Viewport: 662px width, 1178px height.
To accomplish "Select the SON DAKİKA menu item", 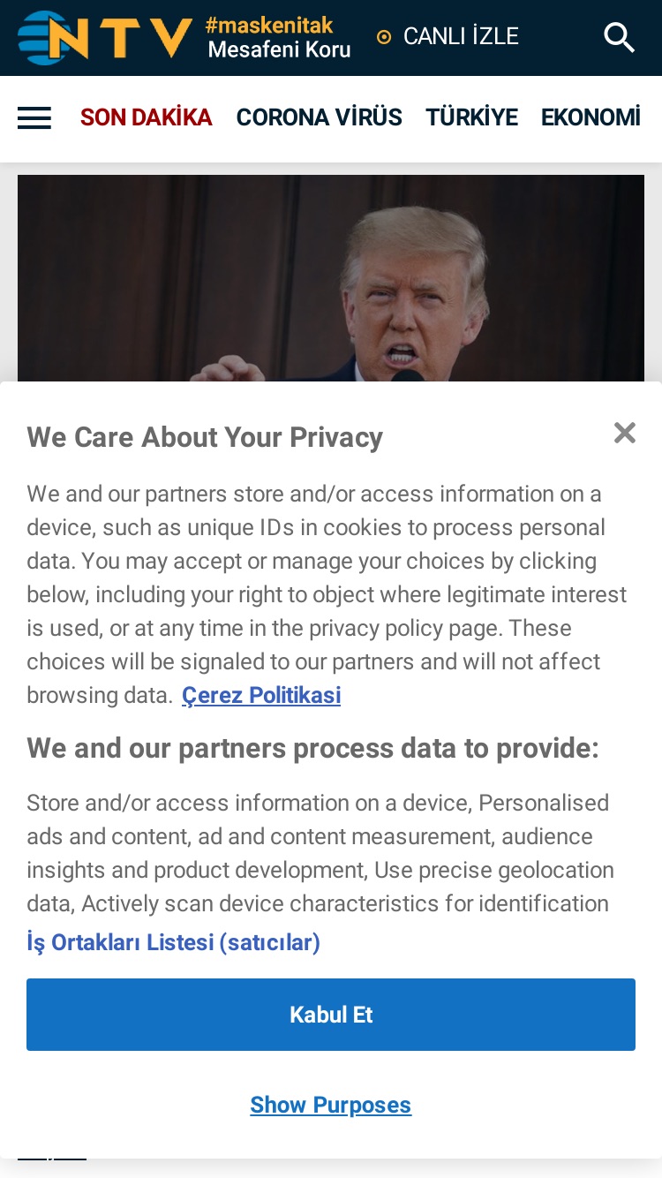I will click(x=147, y=117).
